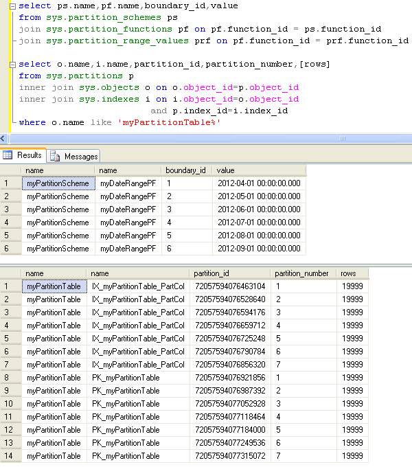Screen dimensions: 412x467
Task: Collapse the second select statement starting 'select o.name'
Action: pyautogui.click(x=12, y=65)
